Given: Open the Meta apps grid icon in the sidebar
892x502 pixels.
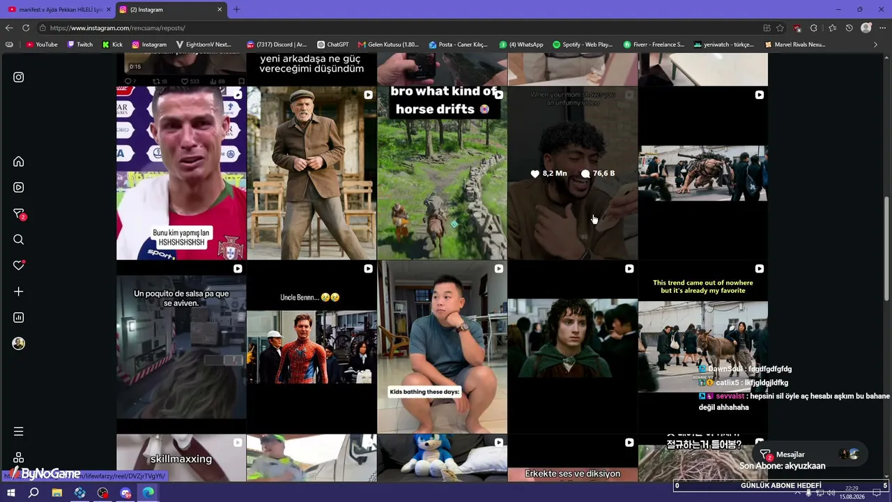Looking at the screenshot, I should [x=19, y=457].
